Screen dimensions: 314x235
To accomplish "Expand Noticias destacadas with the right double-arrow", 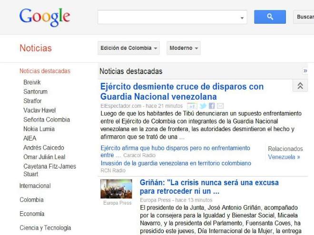I will pos(305,71).
